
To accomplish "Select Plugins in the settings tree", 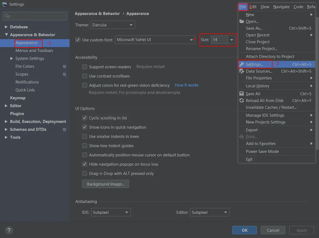I will click(17, 114).
